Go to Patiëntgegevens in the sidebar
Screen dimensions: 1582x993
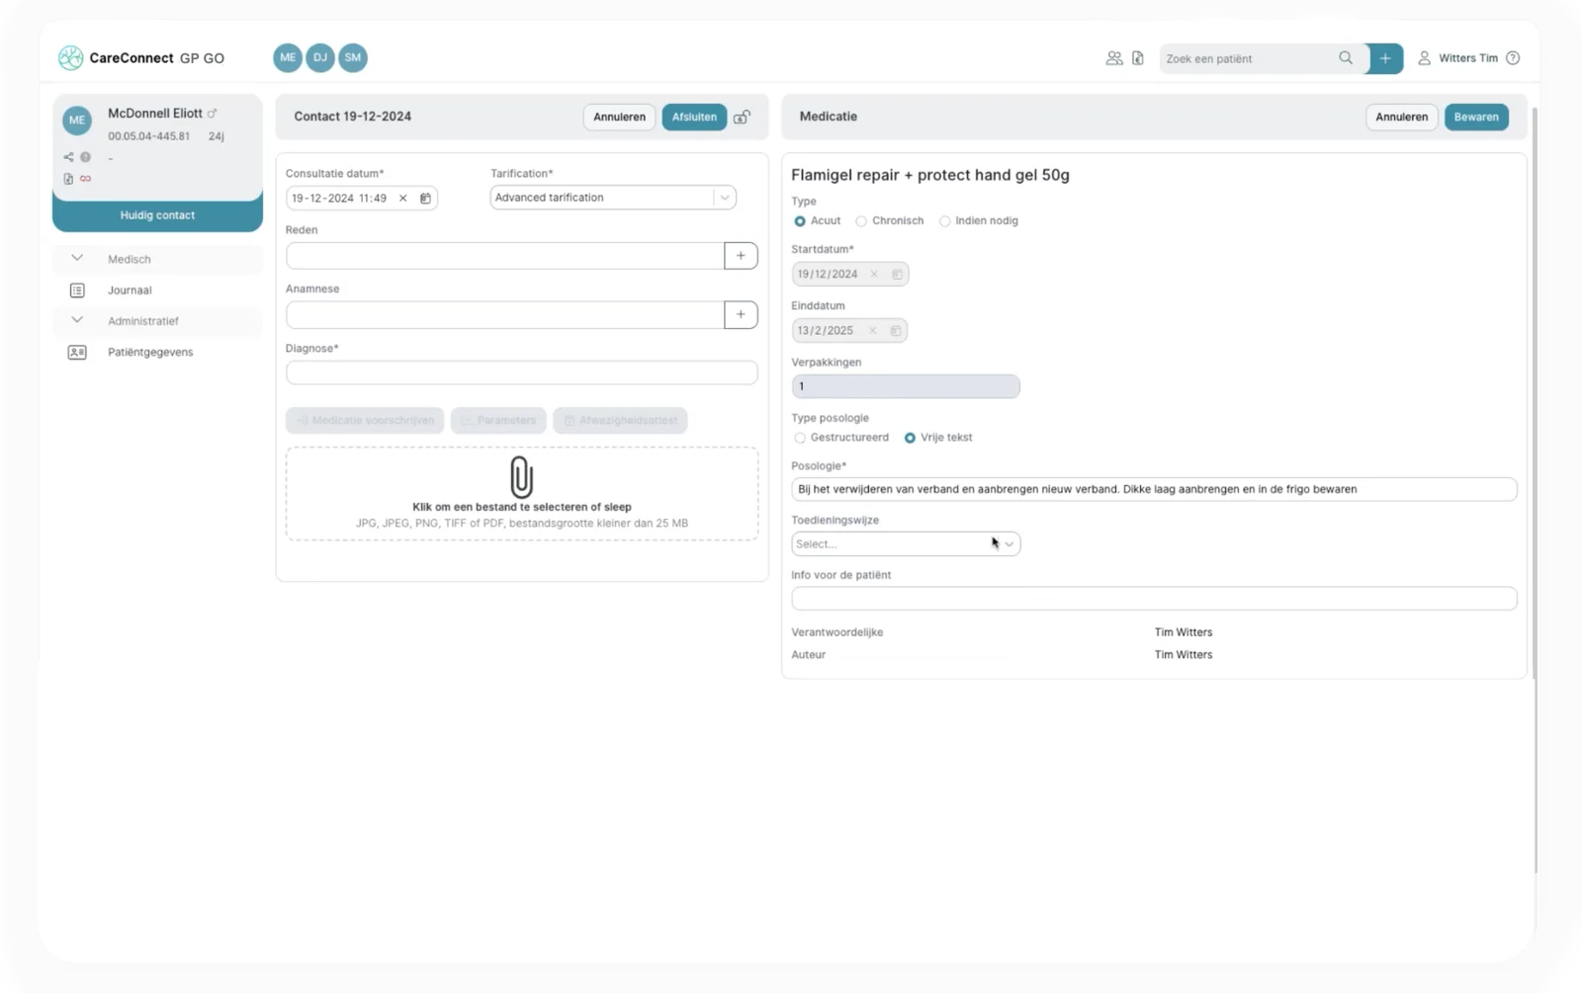point(150,352)
